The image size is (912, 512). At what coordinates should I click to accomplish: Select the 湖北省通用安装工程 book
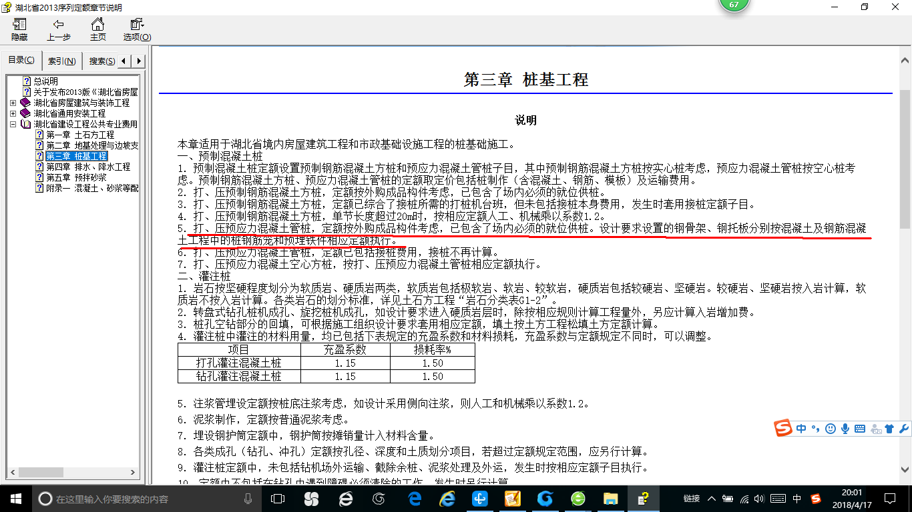(69, 113)
